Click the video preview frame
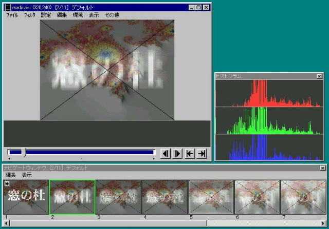This screenshot has height=229, width=329. 107,70
